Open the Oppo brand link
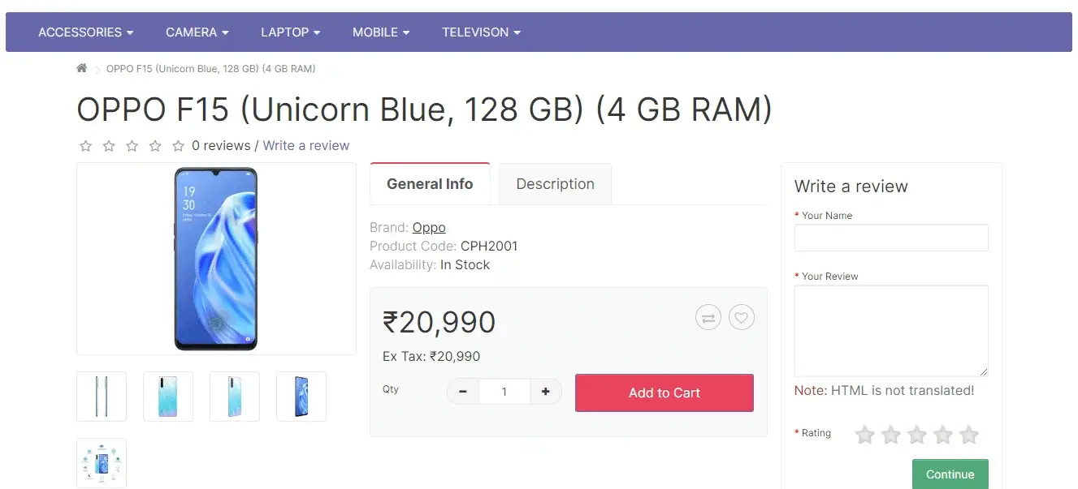Image resolution: width=1078 pixels, height=489 pixels. (x=429, y=228)
